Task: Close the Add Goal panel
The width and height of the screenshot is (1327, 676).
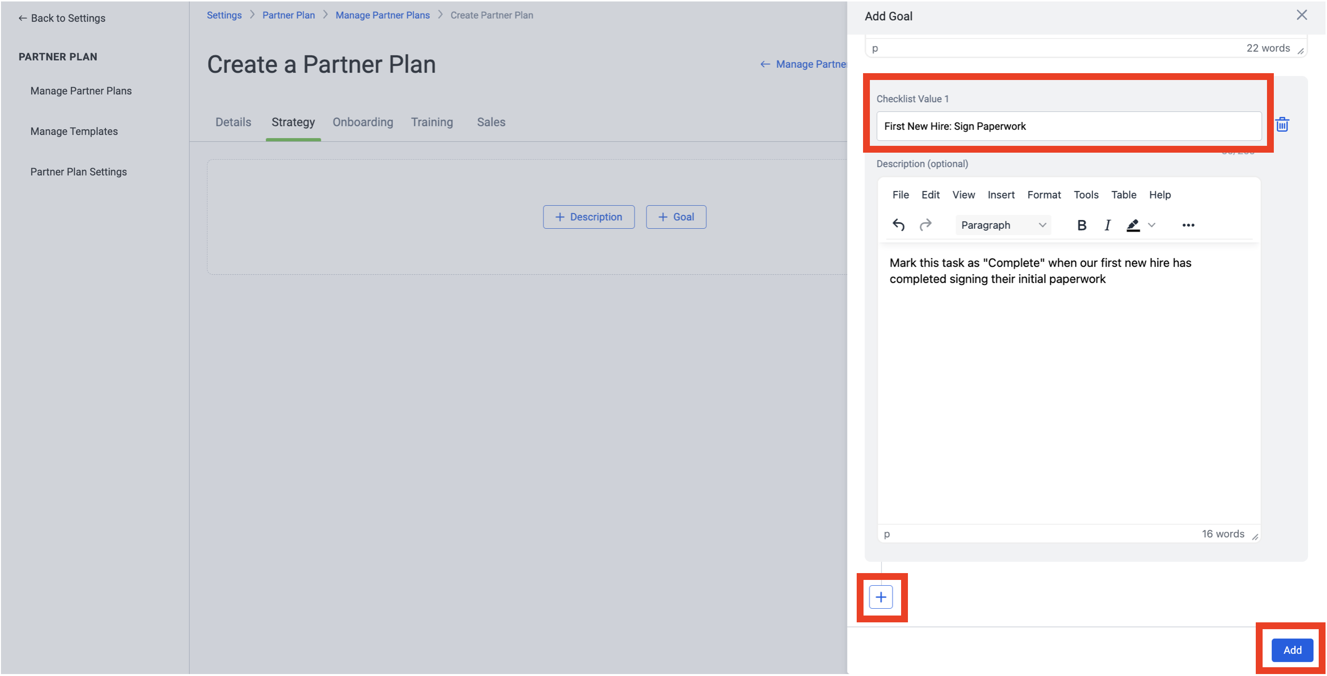Action: (x=1301, y=16)
